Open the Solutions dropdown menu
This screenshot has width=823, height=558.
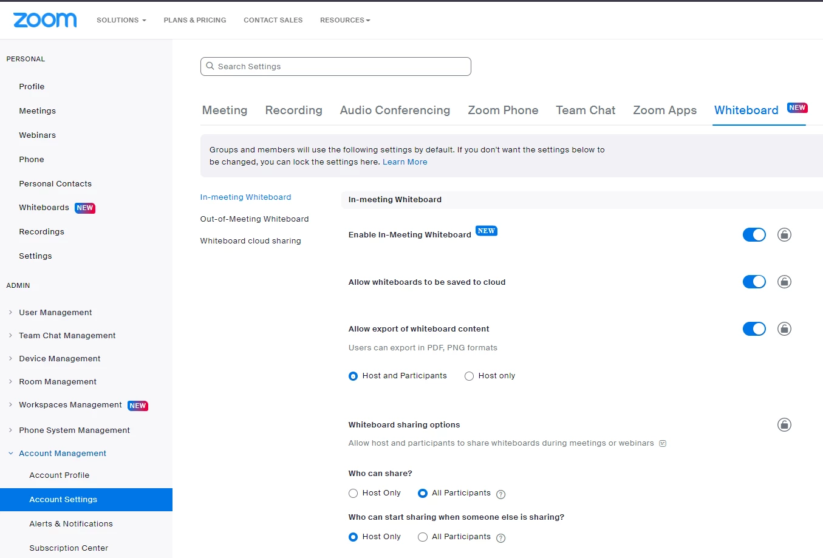point(121,20)
